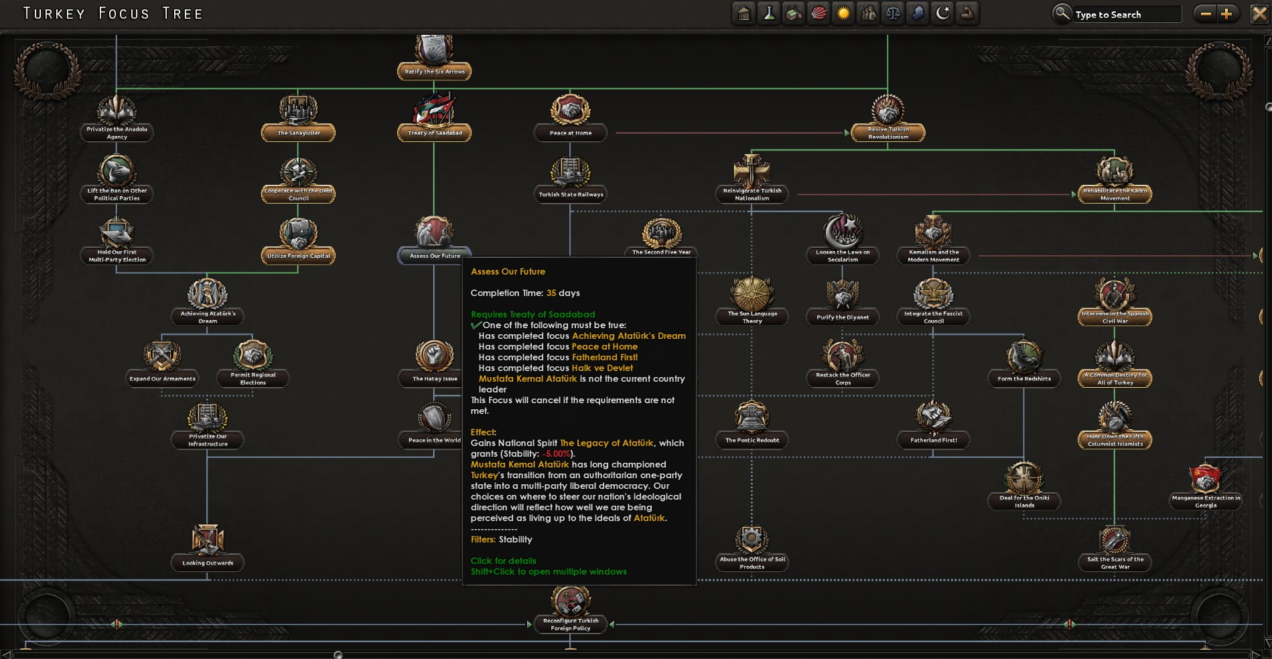
Task: Click the yellow sun filter icon
Action: [x=843, y=13]
